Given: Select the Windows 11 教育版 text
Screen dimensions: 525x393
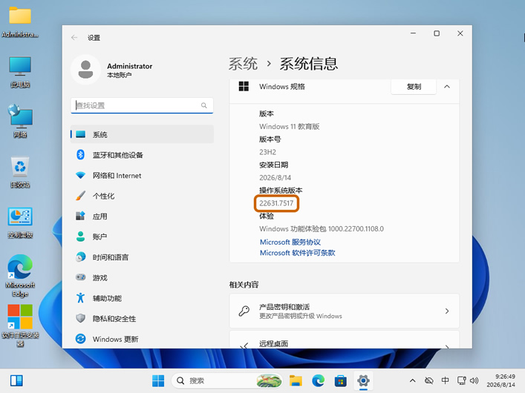Looking at the screenshot, I should tap(290, 127).
